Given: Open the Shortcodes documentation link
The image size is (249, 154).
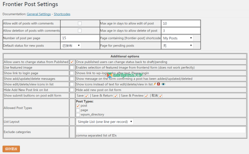Looking at the screenshot, I should point(62,14).
